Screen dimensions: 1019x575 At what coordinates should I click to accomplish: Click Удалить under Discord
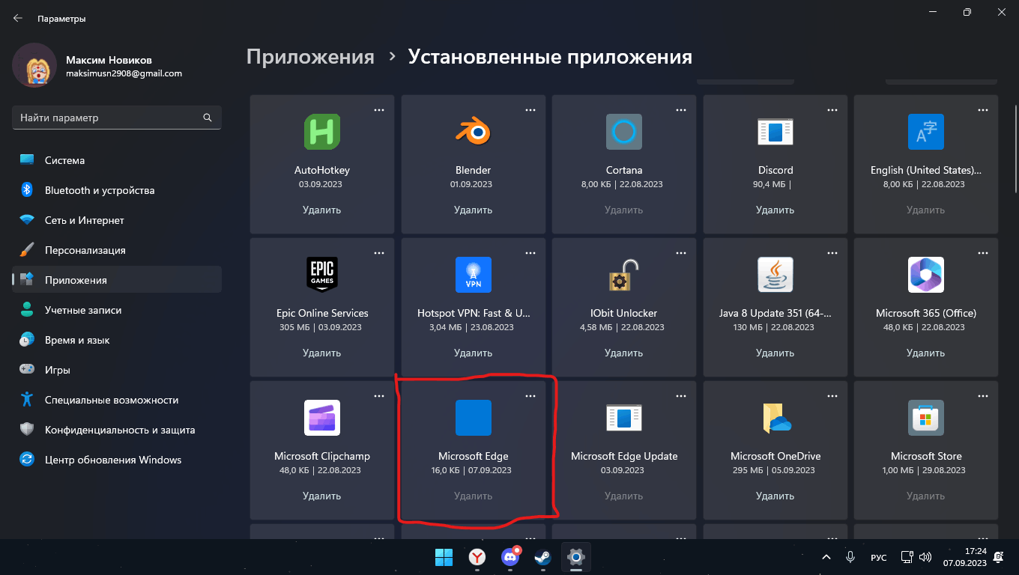click(x=775, y=210)
